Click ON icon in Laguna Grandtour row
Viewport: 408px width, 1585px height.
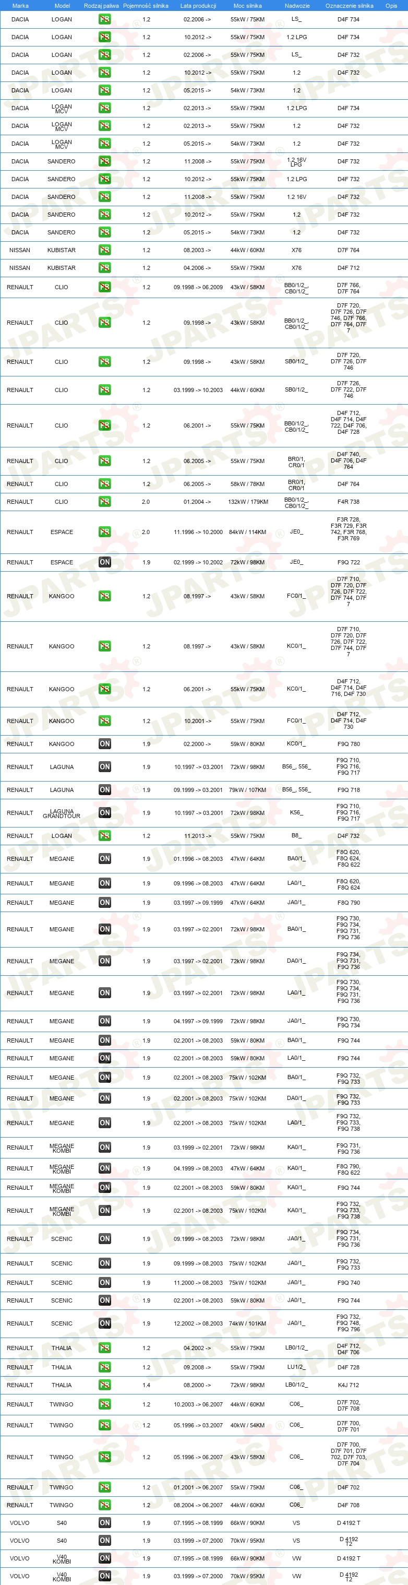104,813
